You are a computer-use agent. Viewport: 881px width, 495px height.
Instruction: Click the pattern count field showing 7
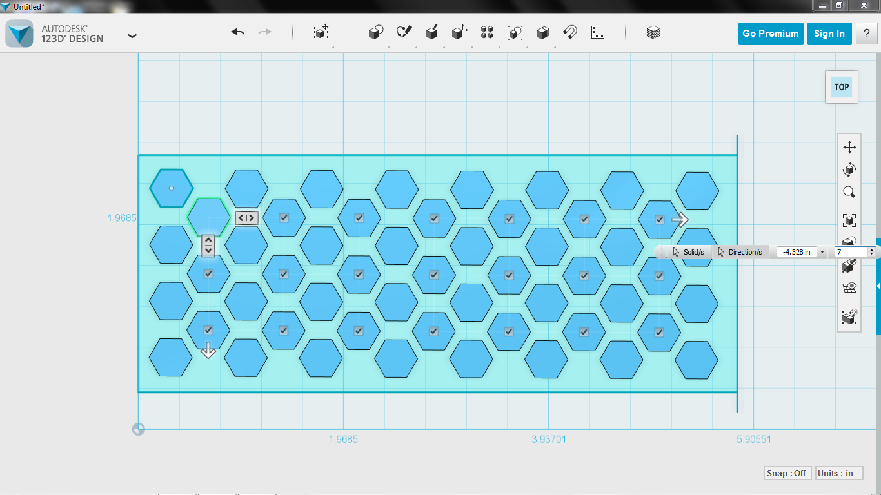coord(851,252)
